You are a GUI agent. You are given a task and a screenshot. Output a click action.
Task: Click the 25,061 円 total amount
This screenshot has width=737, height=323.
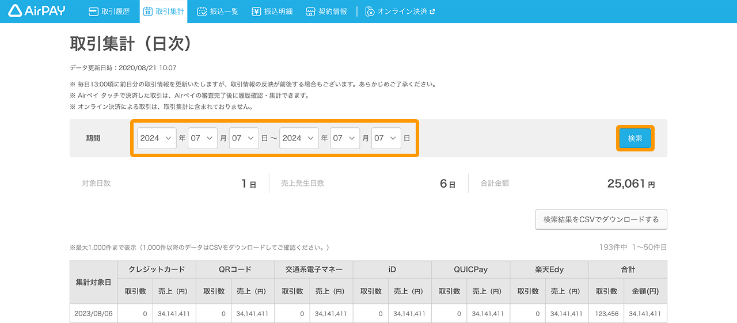tap(631, 184)
